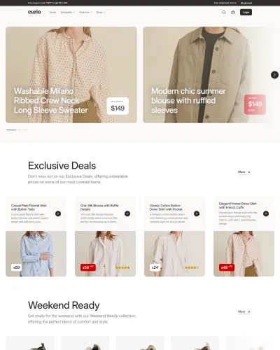The image size is (280, 350).
Task: Expand the Features dropdown menu
Action: [85, 12]
